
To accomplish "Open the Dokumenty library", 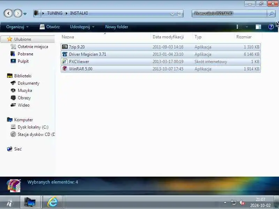I will 29,83.
